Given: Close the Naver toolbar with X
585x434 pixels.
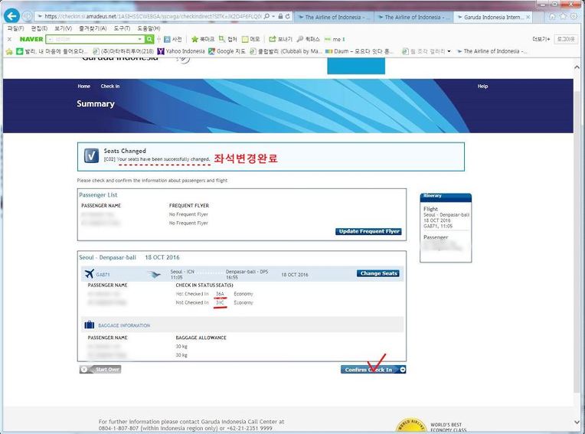Looking at the screenshot, I should coord(10,39).
